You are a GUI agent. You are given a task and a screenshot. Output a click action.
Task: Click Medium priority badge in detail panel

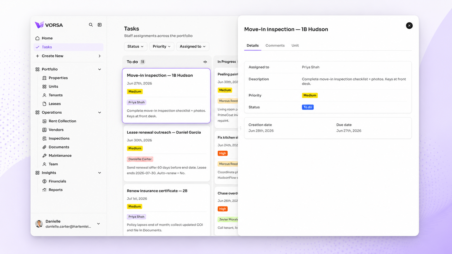[310, 95]
